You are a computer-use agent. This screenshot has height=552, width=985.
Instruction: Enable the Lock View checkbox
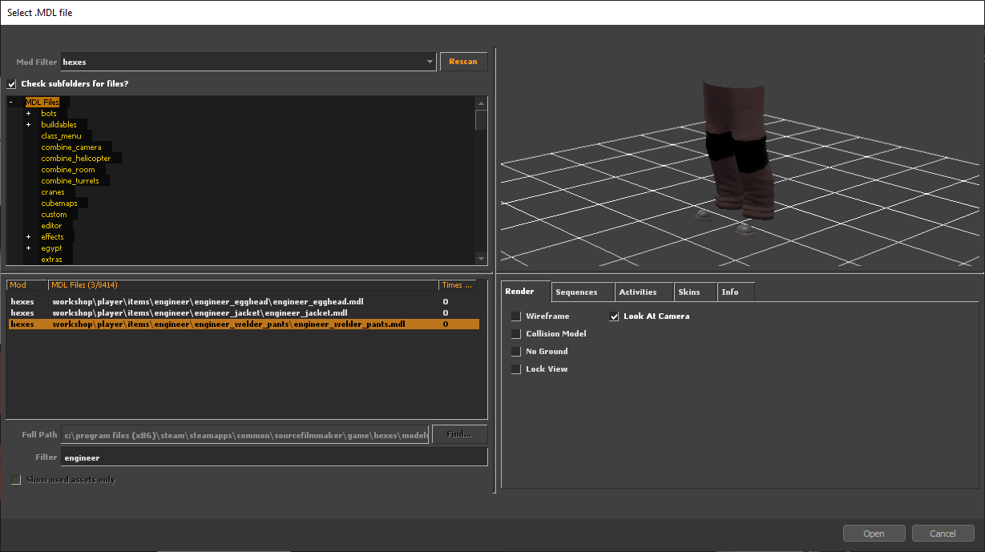click(516, 369)
